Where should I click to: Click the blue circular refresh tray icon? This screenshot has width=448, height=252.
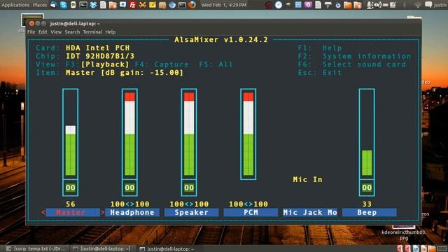(337, 5)
